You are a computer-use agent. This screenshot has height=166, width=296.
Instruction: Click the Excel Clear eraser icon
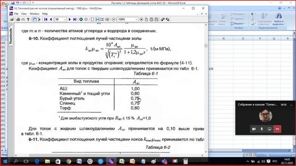[253, 24]
